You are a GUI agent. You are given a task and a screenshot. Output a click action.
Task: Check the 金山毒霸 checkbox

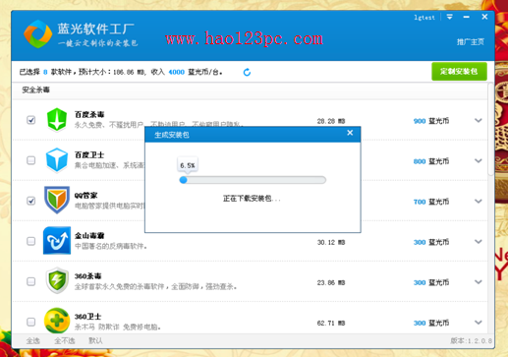[x=31, y=241]
